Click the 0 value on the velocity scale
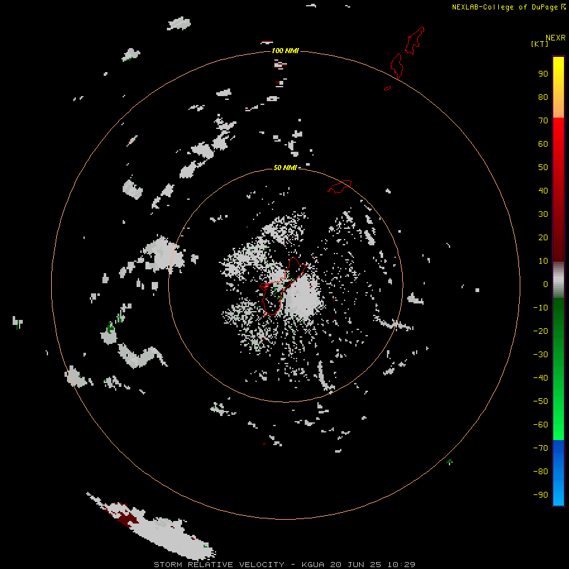Image resolution: width=569 pixels, height=569 pixels. (546, 284)
